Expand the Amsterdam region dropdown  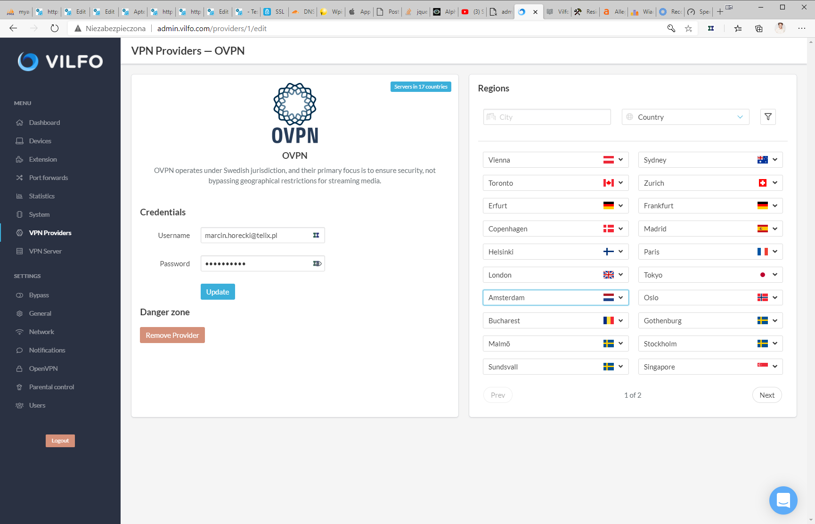coord(620,297)
